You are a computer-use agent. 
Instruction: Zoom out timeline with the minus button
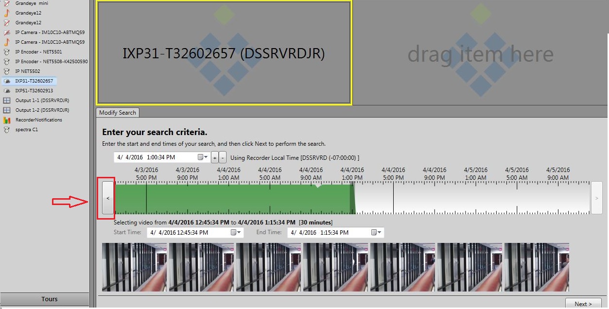point(223,157)
